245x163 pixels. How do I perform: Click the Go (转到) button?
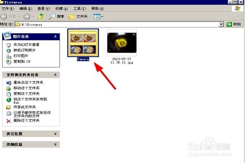[x=234, y=24]
